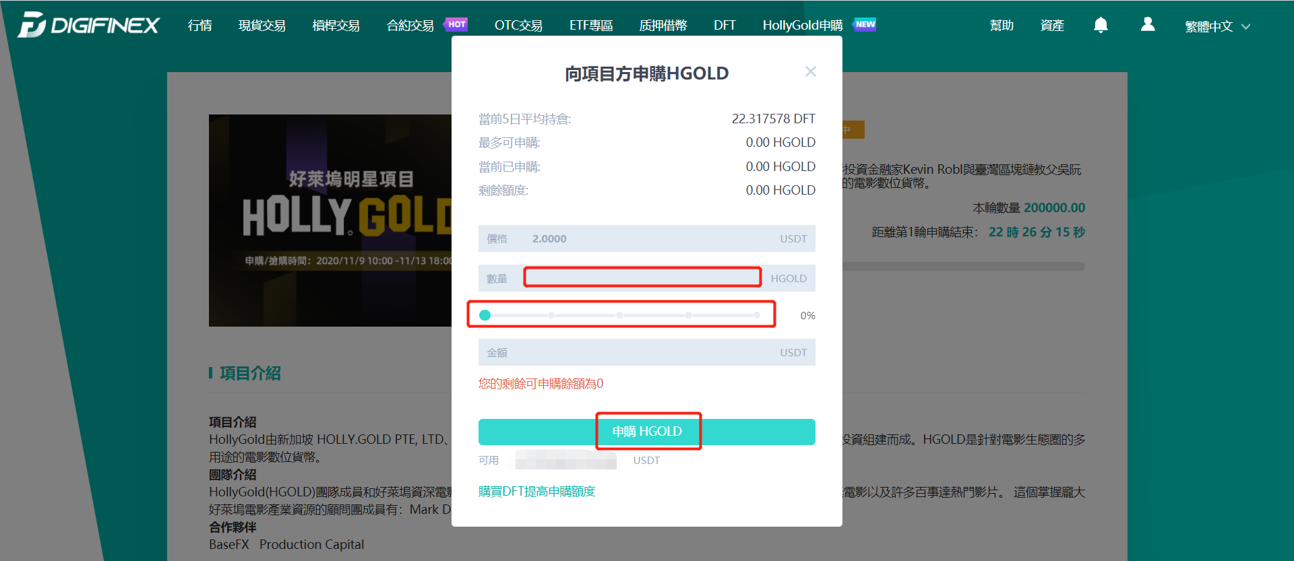This screenshot has width=1294, height=561.
Task: Click the 申購 HGOLD button
Action: [647, 432]
